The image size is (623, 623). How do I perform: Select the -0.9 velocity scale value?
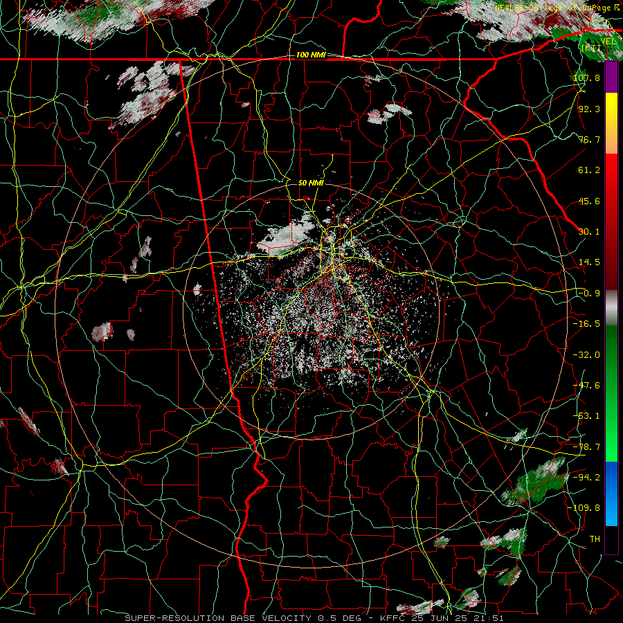[x=589, y=294]
